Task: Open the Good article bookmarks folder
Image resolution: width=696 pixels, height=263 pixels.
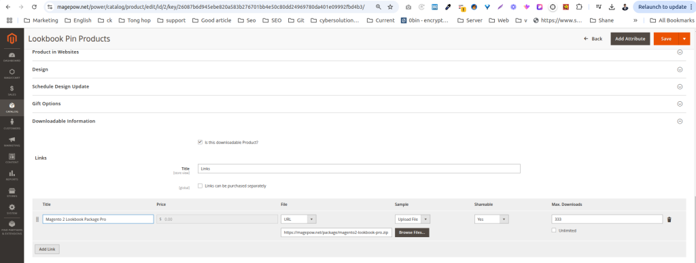Action: (x=212, y=20)
